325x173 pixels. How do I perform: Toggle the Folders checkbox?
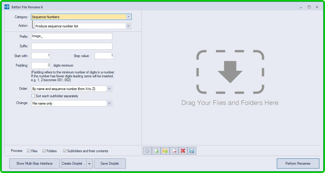coord(44,151)
